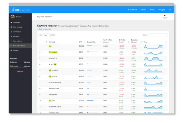
Task: Go to Backlinks in the sidebar
Action: point(17,36)
